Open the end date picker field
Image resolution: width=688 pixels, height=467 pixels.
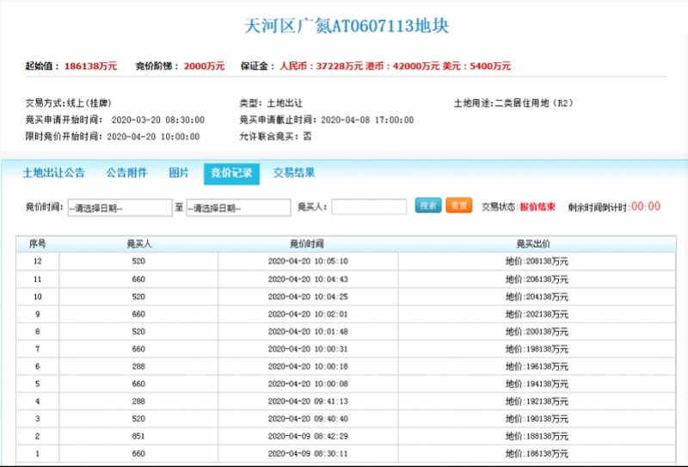point(238,207)
